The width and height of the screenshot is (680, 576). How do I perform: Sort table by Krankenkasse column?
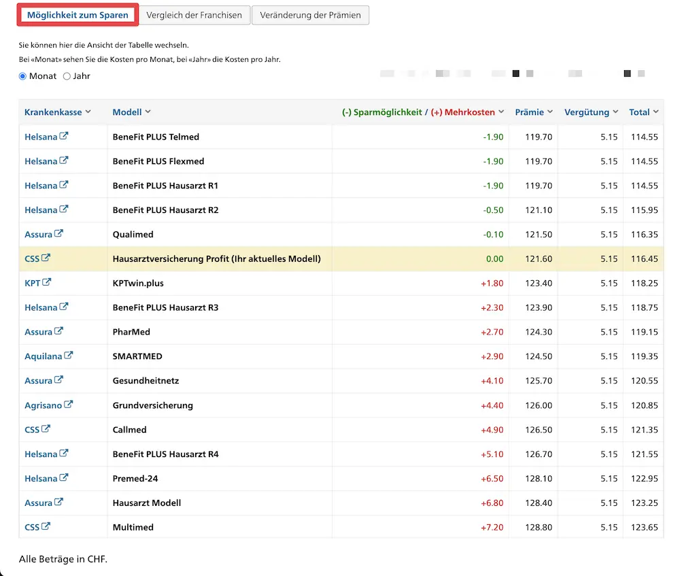click(x=58, y=112)
